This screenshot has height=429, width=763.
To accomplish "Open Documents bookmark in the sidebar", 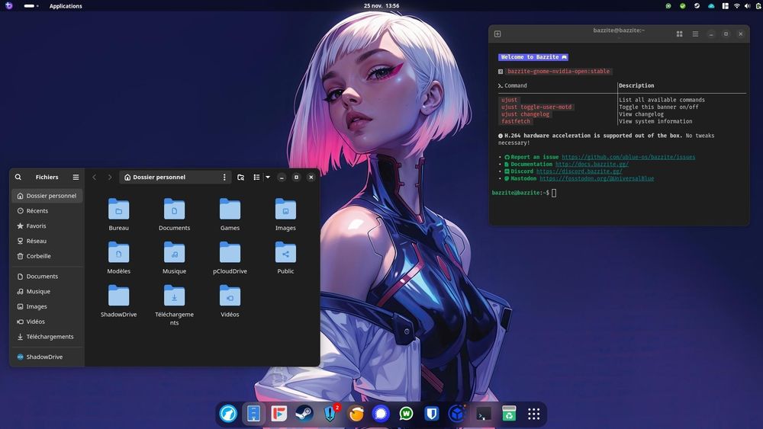I will point(47,277).
